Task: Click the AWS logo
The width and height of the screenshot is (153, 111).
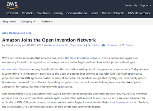Action: [x=12, y=5]
